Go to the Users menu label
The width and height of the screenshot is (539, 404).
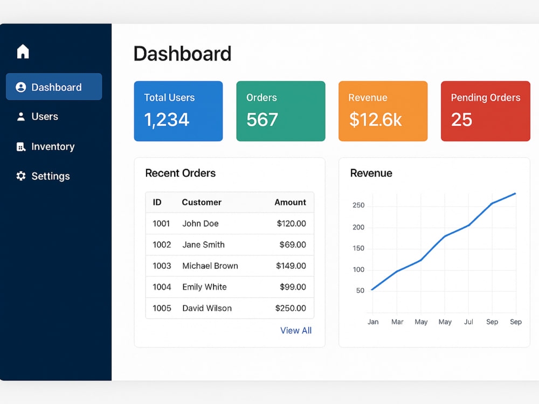(x=45, y=116)
